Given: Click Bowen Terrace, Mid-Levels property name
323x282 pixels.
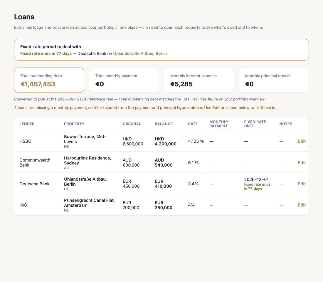Looking at the screenshot, I should [x=85, y=139].
